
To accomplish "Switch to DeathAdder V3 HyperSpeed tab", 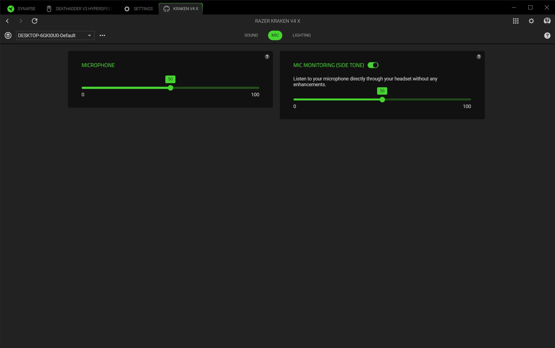I will click(x=80, y=9).
